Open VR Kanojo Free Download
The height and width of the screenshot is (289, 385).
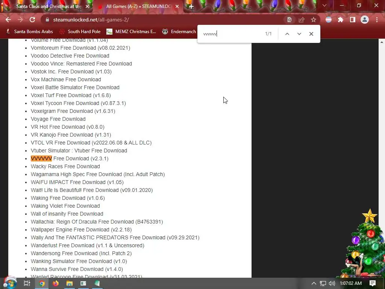point(71,135)
